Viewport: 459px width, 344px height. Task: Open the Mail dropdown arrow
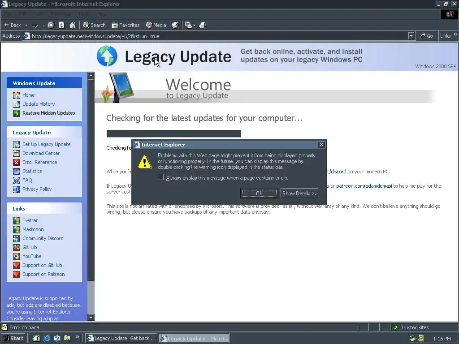(195, 25)
